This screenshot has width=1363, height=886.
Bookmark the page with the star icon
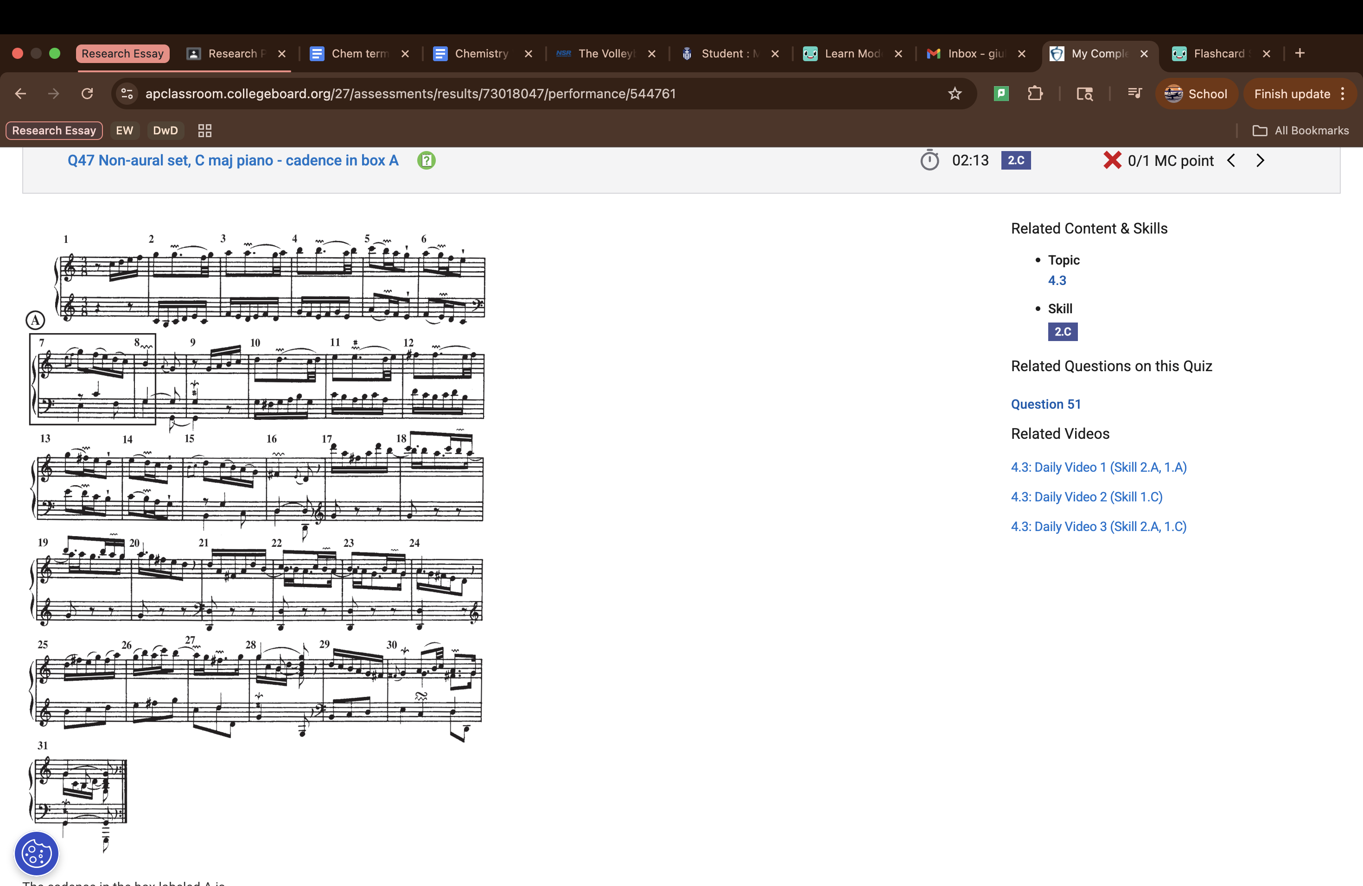point(955,93)
